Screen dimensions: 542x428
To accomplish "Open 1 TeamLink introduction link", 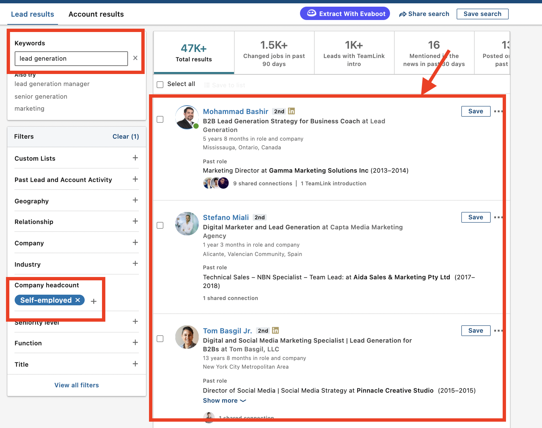I will tap(333, 183).
